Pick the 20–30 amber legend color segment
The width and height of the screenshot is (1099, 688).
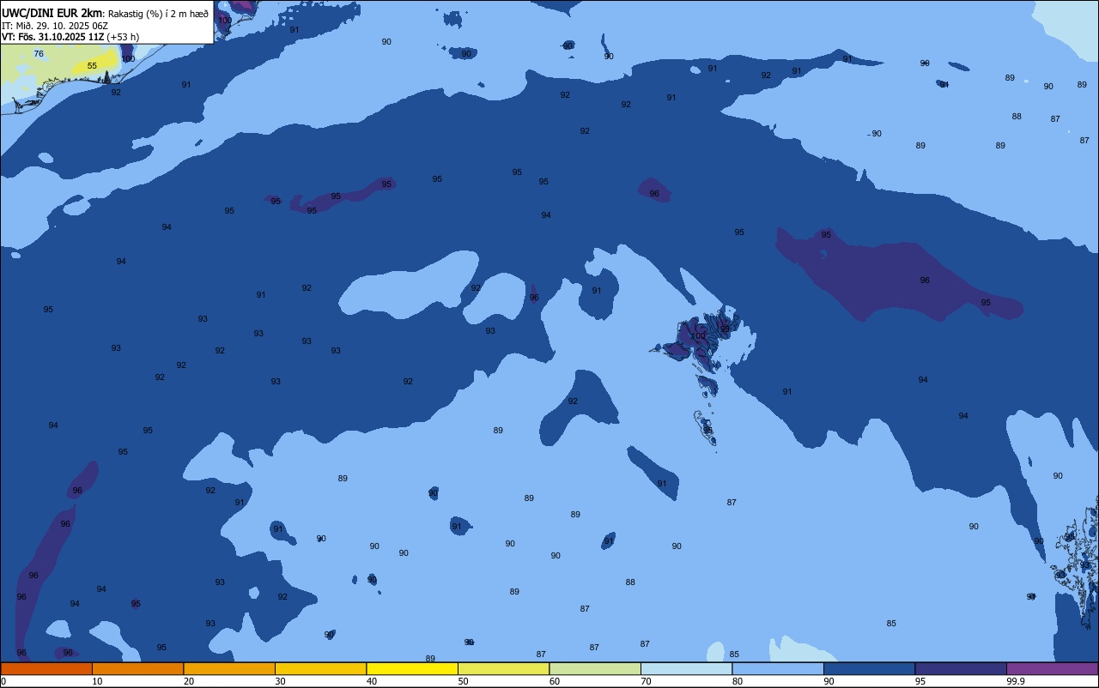[x=229, y=668]
